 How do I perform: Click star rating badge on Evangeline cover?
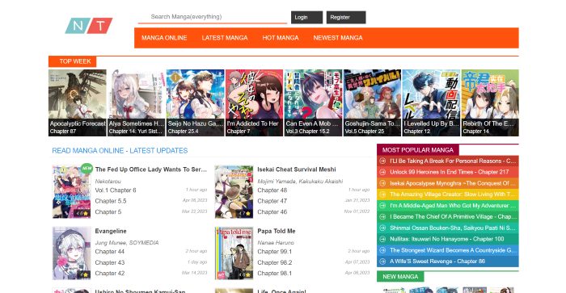85,275
